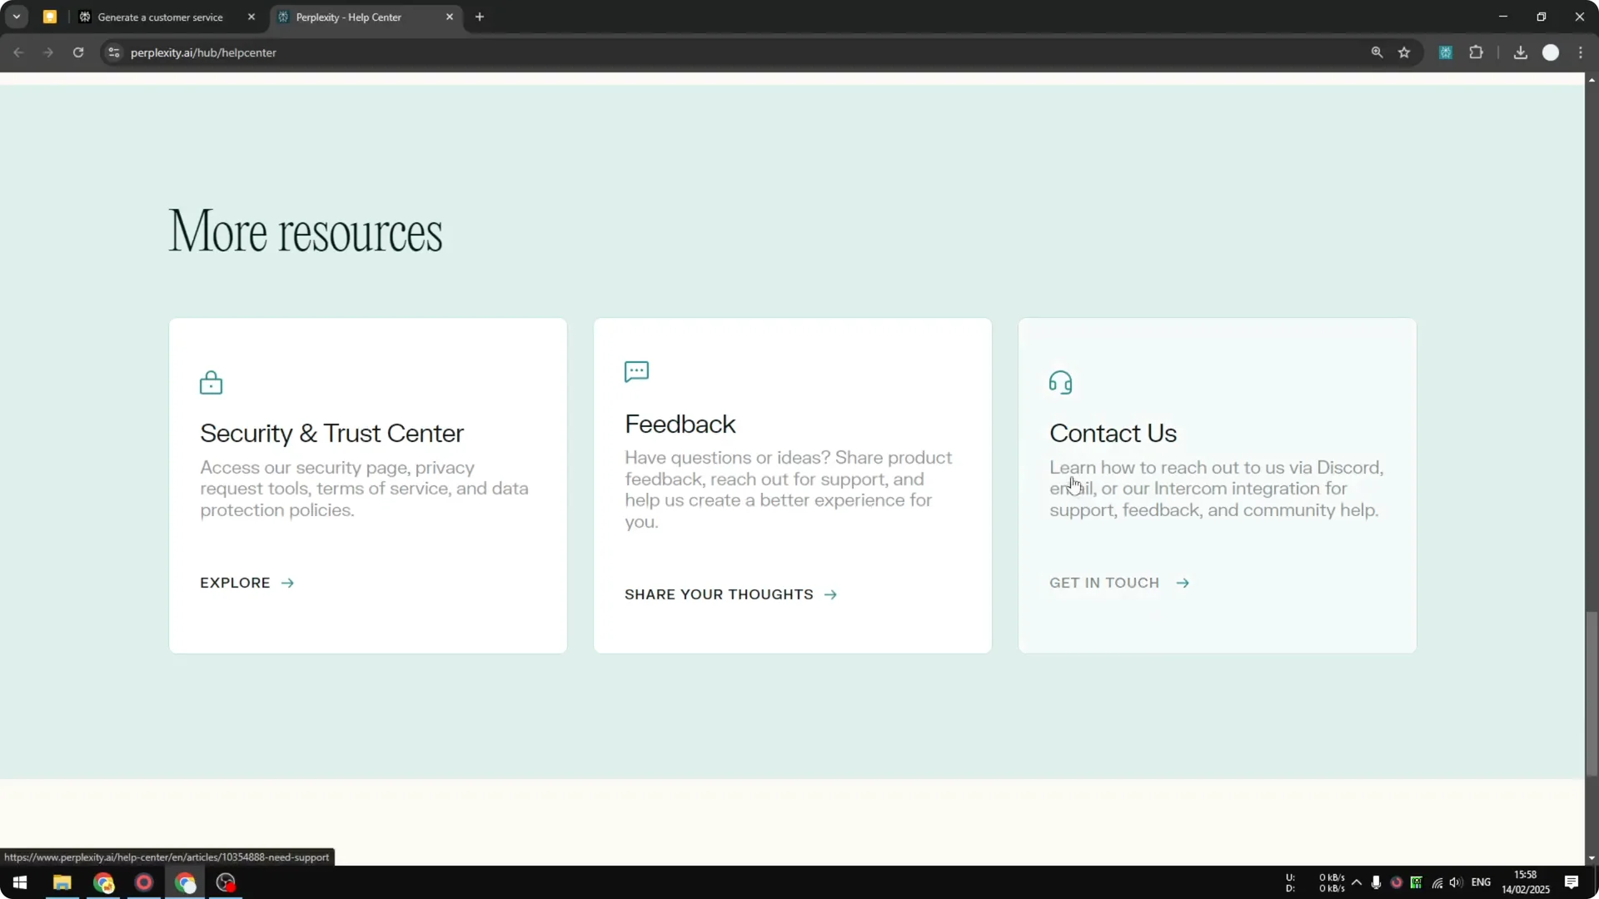Reload the page using the refresh icon

coord(77,52)
